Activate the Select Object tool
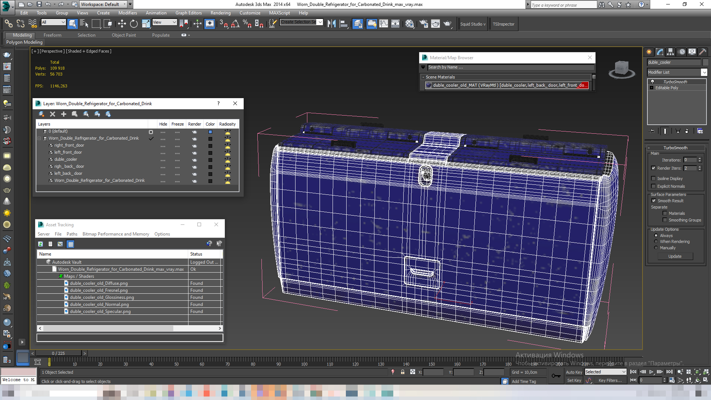Screen dimensions: 711x400 point(73,24)
